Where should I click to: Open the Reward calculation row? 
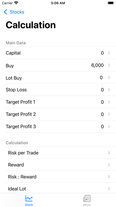click(x=61, y=165)
